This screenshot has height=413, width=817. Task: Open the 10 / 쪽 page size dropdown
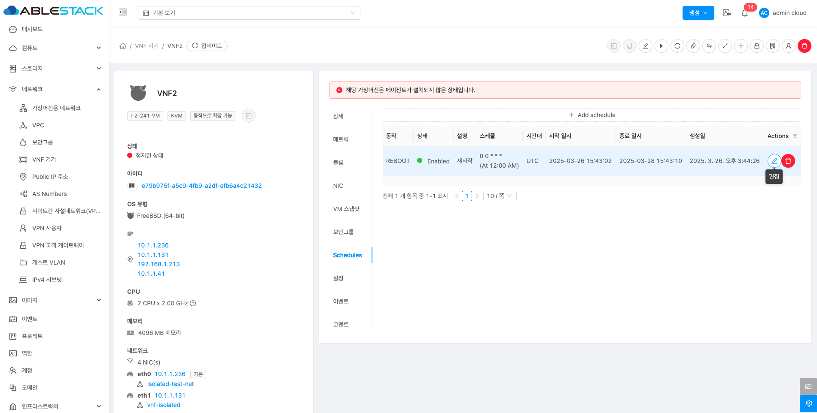(499, 196)
